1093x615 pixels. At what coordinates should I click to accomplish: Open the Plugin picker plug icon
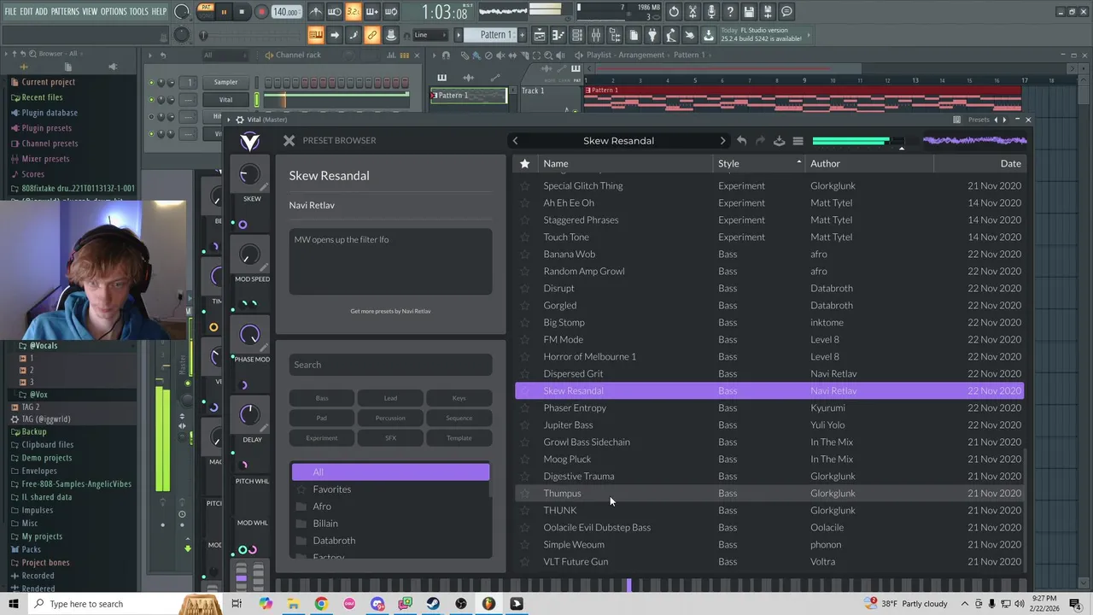(x=652, y=35)
